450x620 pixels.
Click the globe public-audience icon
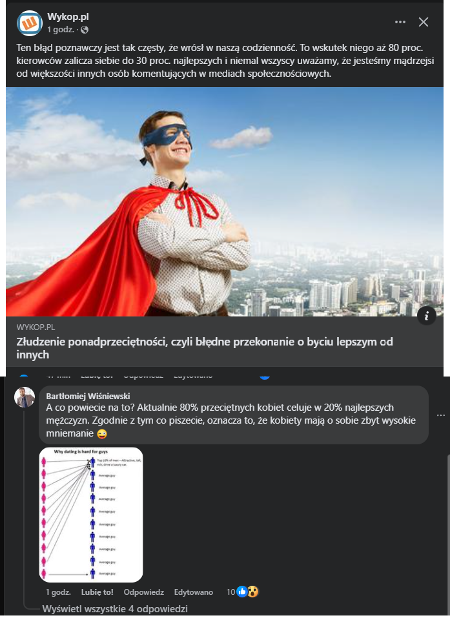point(85,30)
